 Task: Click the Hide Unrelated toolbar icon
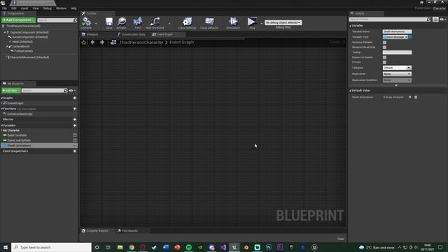pyautogui.click(x=155, y=22)
